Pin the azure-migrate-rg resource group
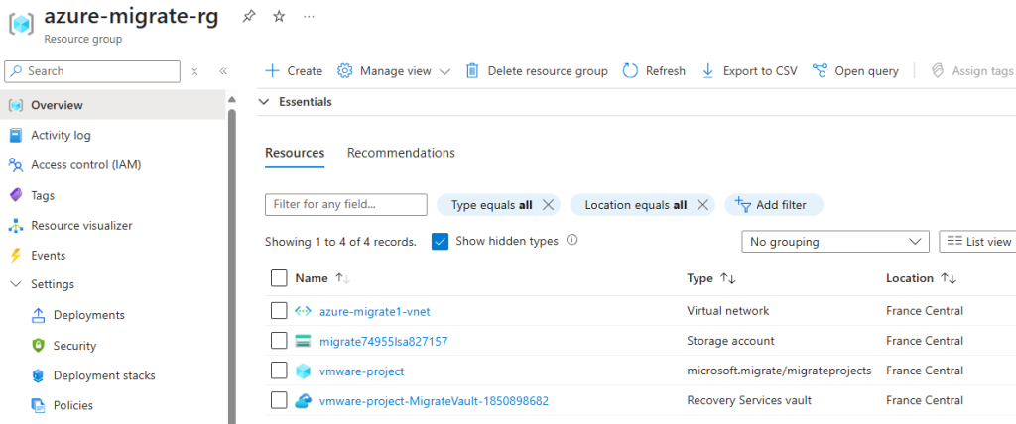The width and height of the screenshot is (1016, 424). point(248,17)
